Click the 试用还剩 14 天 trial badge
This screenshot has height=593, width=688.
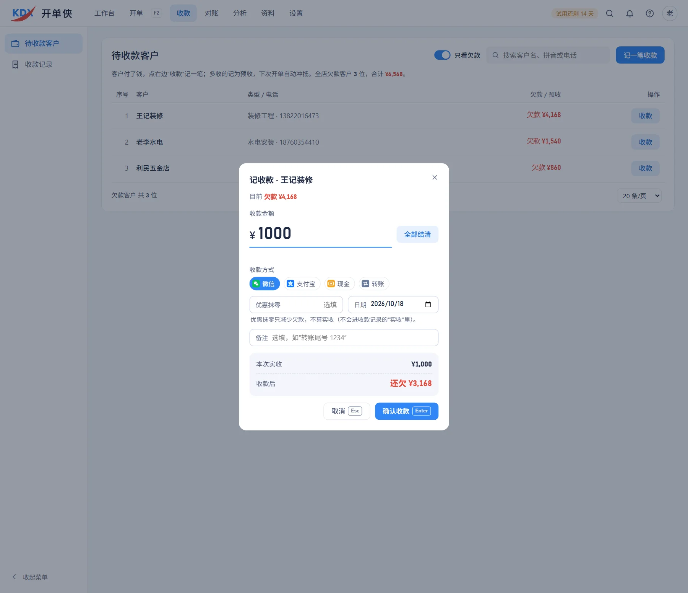tap(575, 13)
